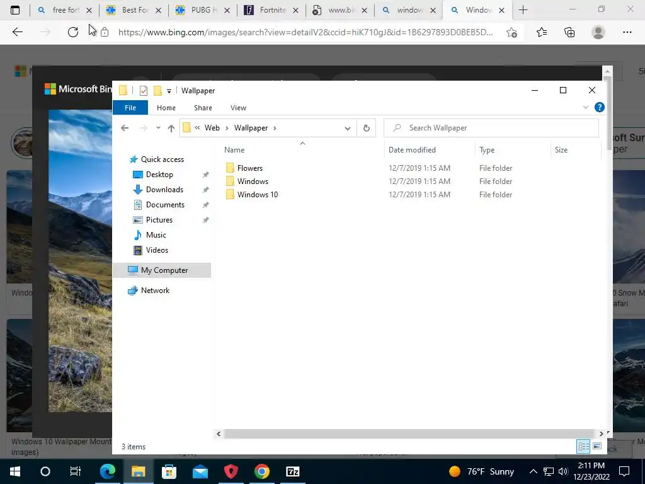This screenshot has height=484, width=645.
Task: Open Customize Quick Access Toolbar dropdown
Action: tap(169, 91)
